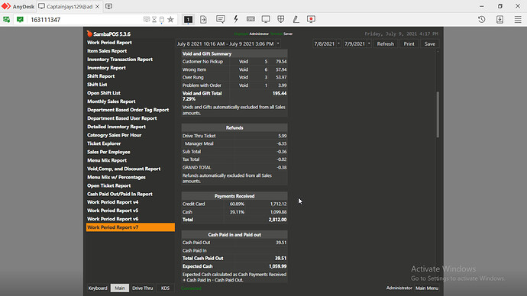Open the file transfer icon

click(203, 20)
